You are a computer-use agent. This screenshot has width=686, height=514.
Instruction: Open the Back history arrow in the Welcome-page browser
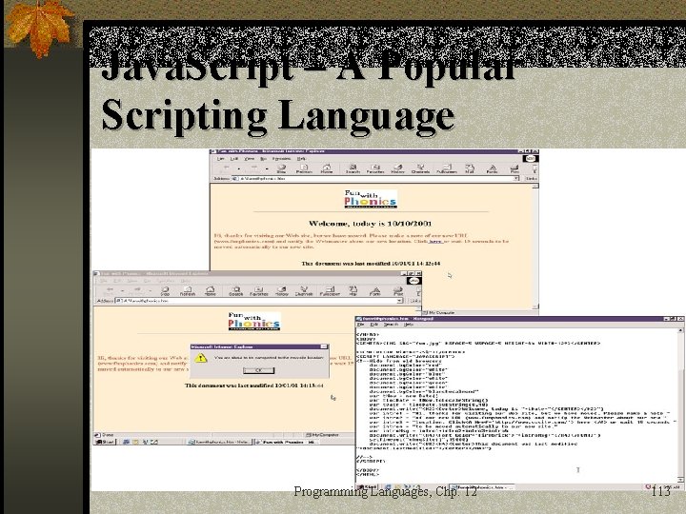pos(239,168)
